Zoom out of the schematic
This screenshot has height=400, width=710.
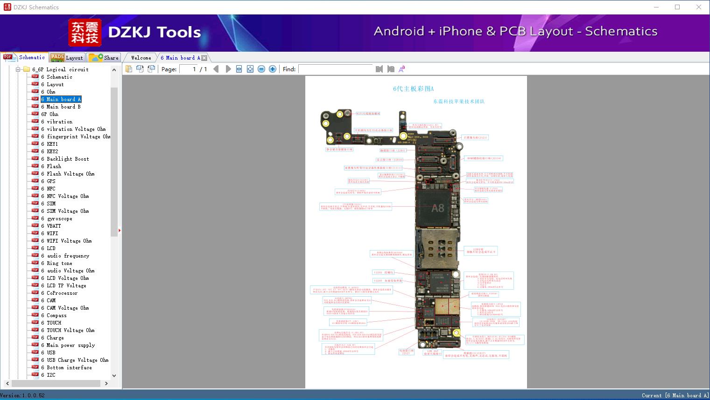coord(261,69)
